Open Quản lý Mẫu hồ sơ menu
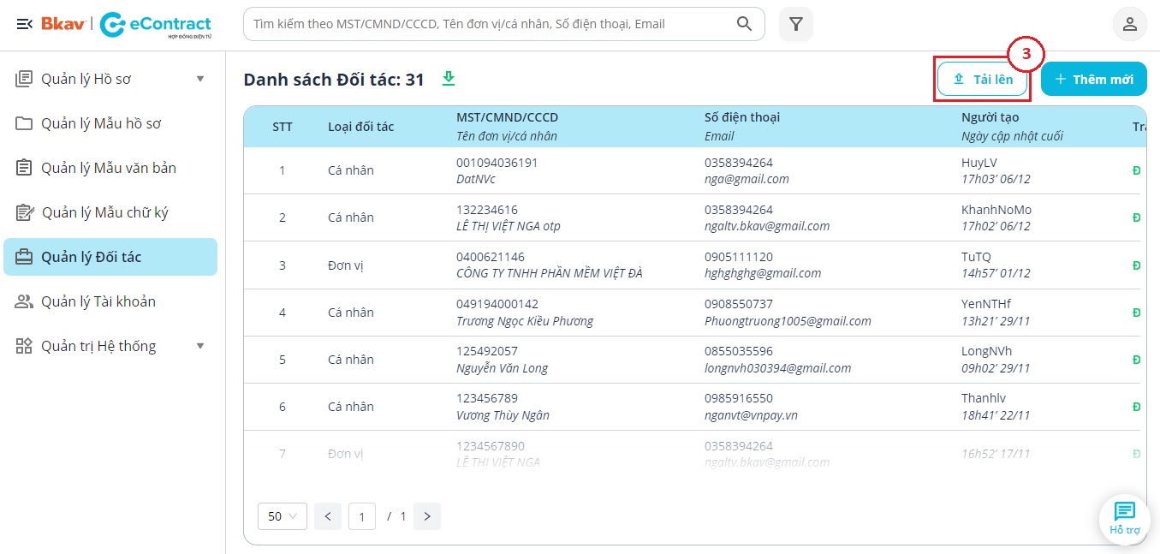The width and height of the screenshot is (1160, 554). click(x=101, y=123)
